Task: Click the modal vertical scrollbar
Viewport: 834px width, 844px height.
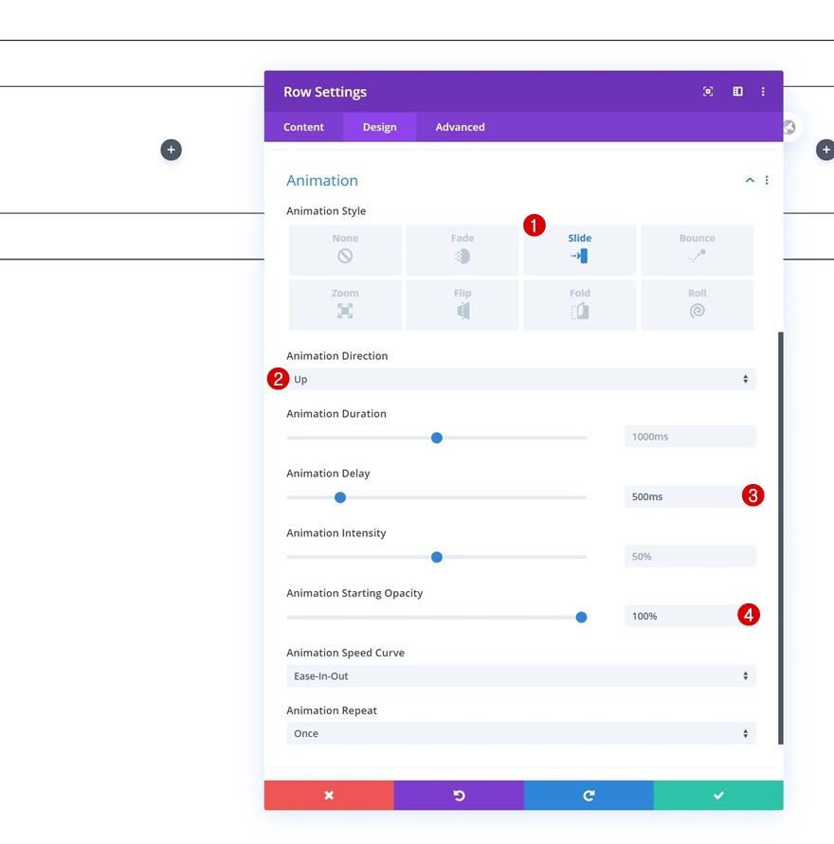Action: 781,538
